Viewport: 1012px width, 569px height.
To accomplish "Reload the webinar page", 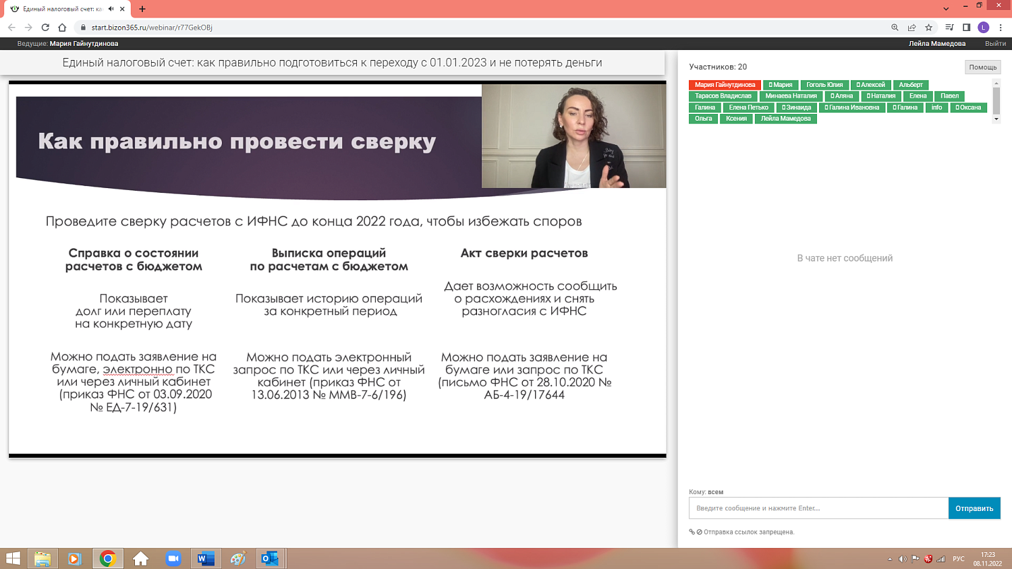I will pos(44,28).
